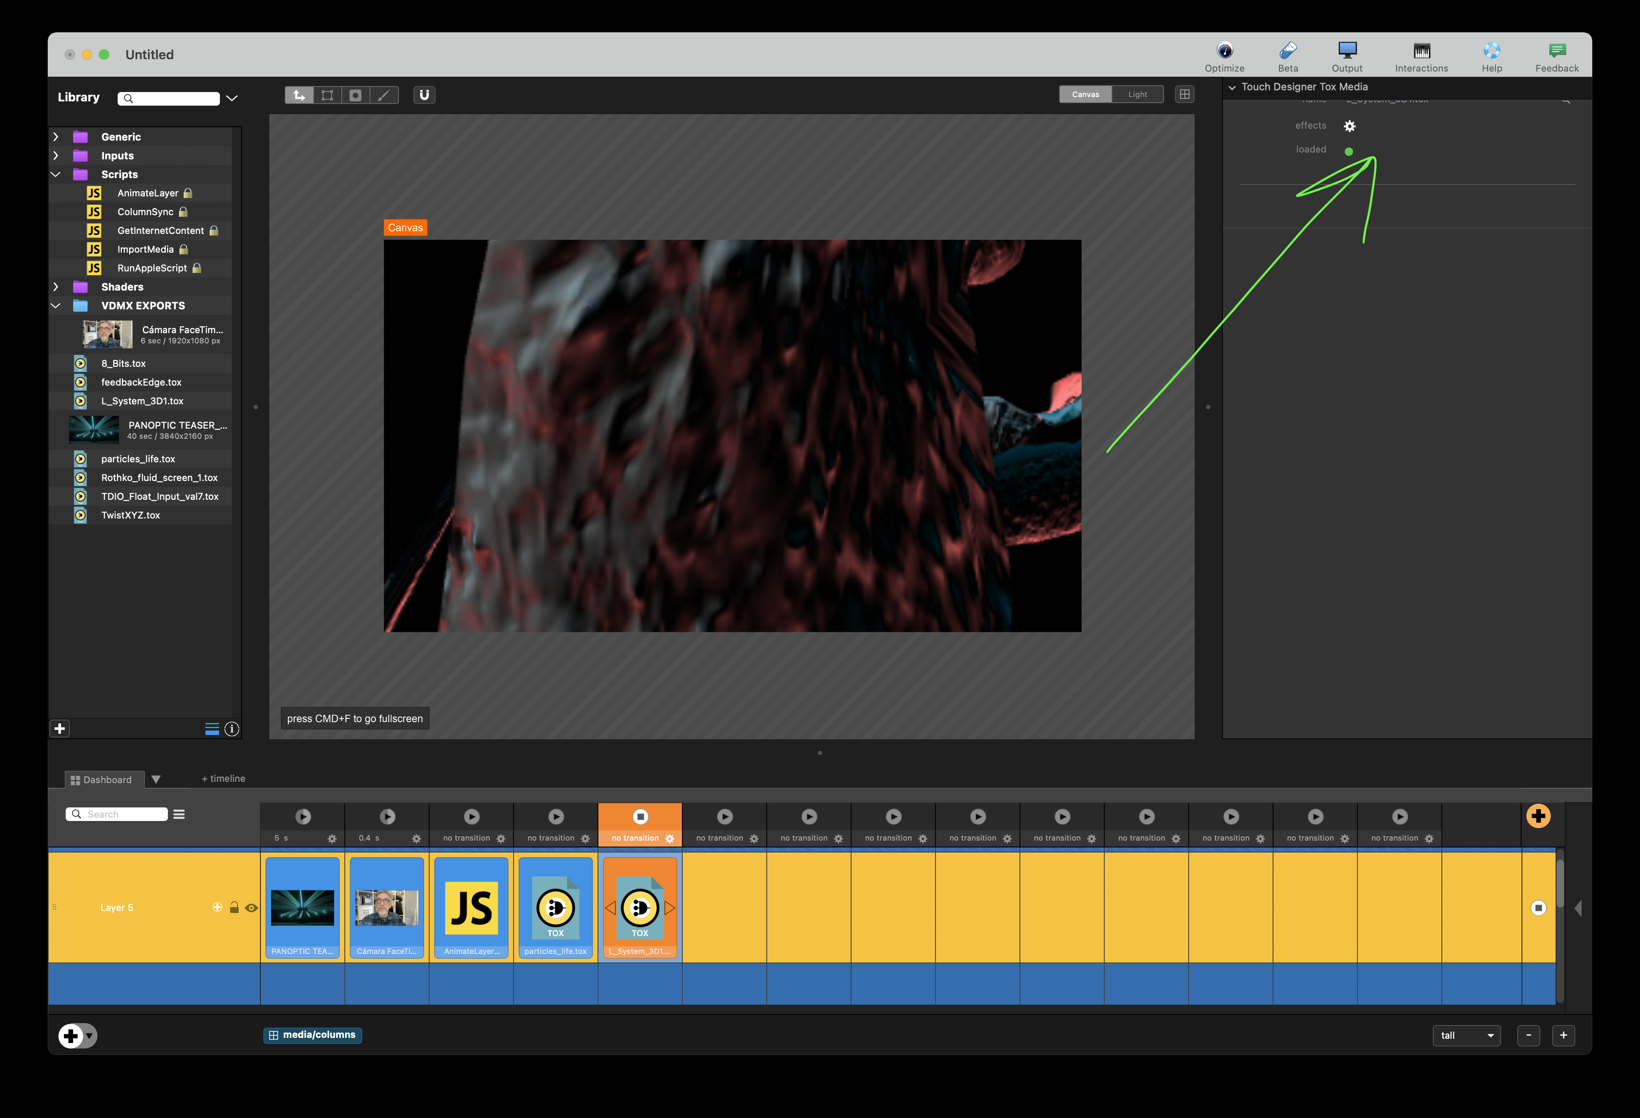Image resolution: width=1640 pixels, height=1118 pixels.
Task: Expand the Shaders folder
Action: (x=56, y=287)
